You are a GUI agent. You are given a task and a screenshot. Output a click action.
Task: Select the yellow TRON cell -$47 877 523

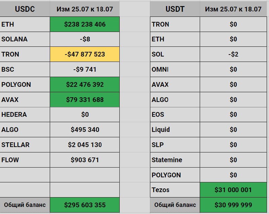pyautogui.click(x=85, y=54)
